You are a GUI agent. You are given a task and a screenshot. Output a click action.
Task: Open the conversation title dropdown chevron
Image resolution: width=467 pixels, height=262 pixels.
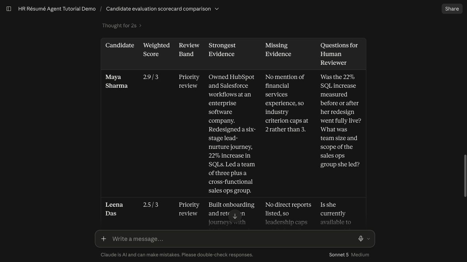click(x=217, y=9)
